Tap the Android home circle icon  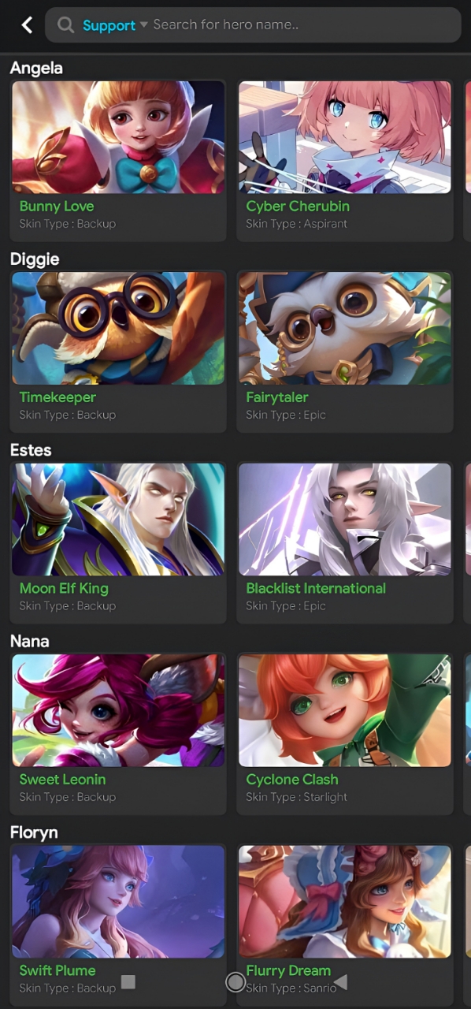235,981
